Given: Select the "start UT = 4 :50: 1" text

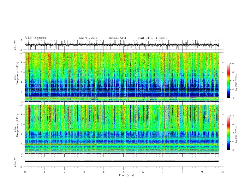Looking at the screenshot, I should coord(152,38).
